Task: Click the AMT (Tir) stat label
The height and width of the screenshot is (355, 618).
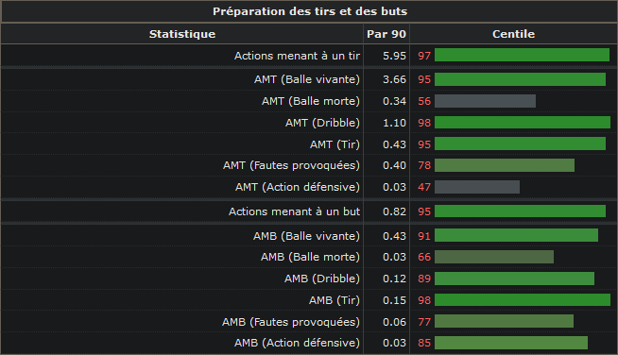Action: (335, 144)
